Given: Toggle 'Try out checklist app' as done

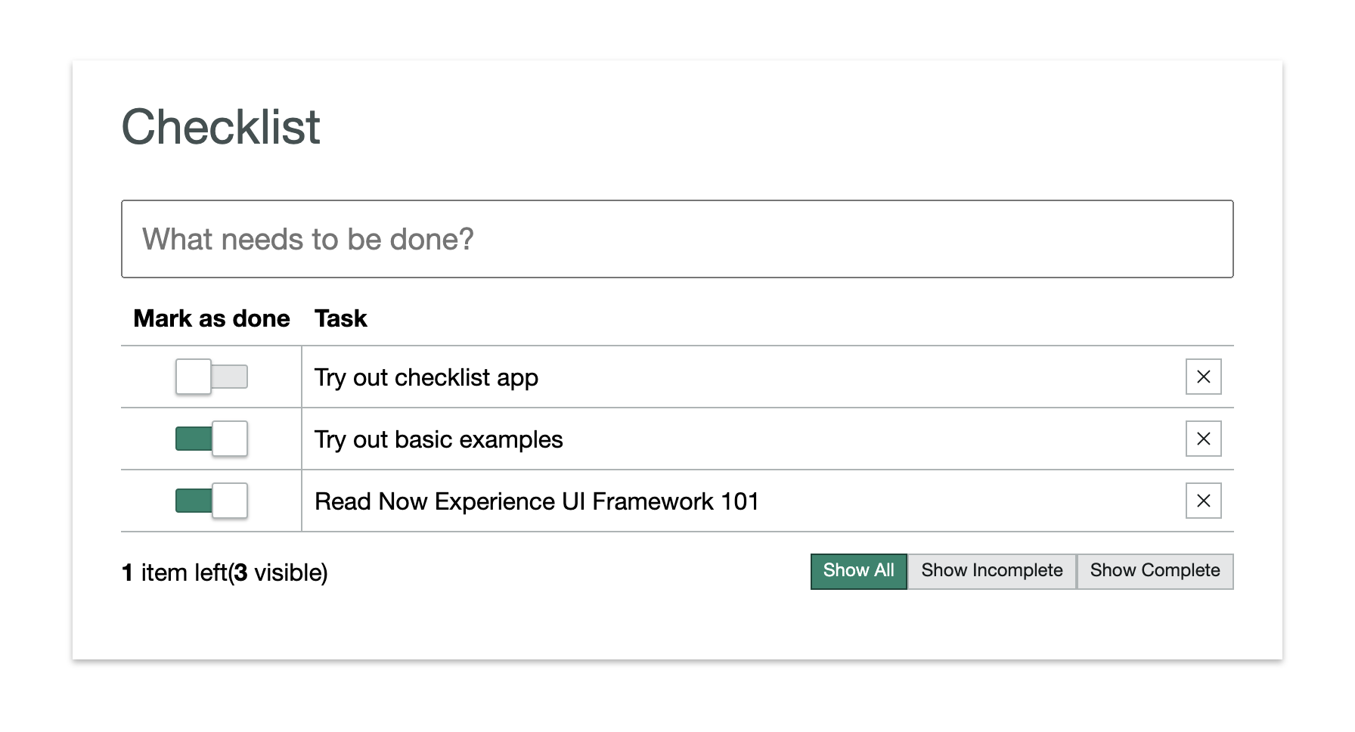Looking at the screenshot, I should pyautogui.click(x=212, y=377).
